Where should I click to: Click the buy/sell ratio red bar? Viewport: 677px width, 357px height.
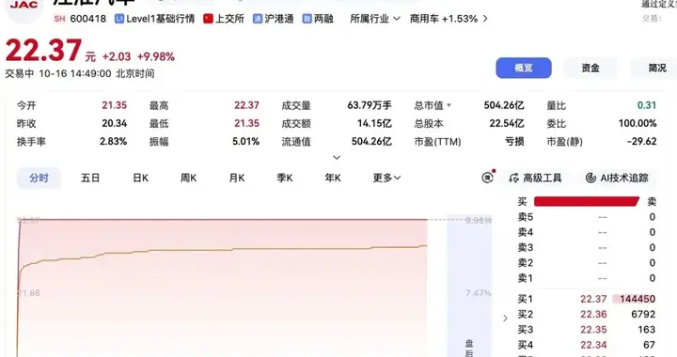pos(587,201)
